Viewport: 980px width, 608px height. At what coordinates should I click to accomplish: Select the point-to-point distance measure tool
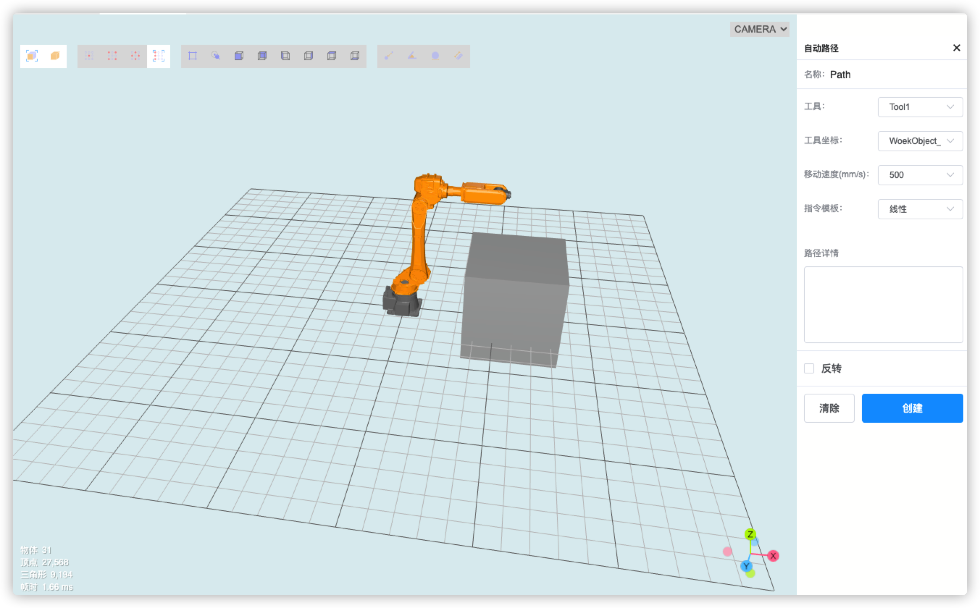tap(389, 56)
